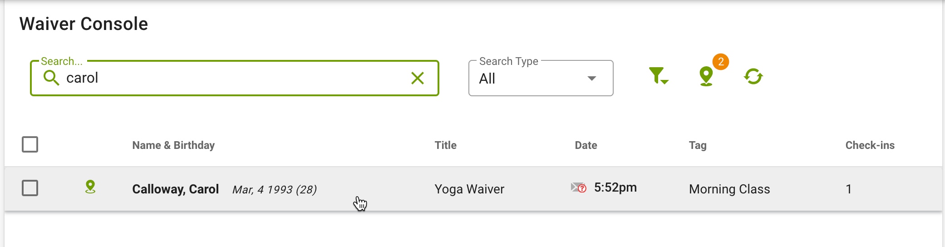Focus the search box containing carol
The height and width of the screenshot is (247, 945).
234,78
